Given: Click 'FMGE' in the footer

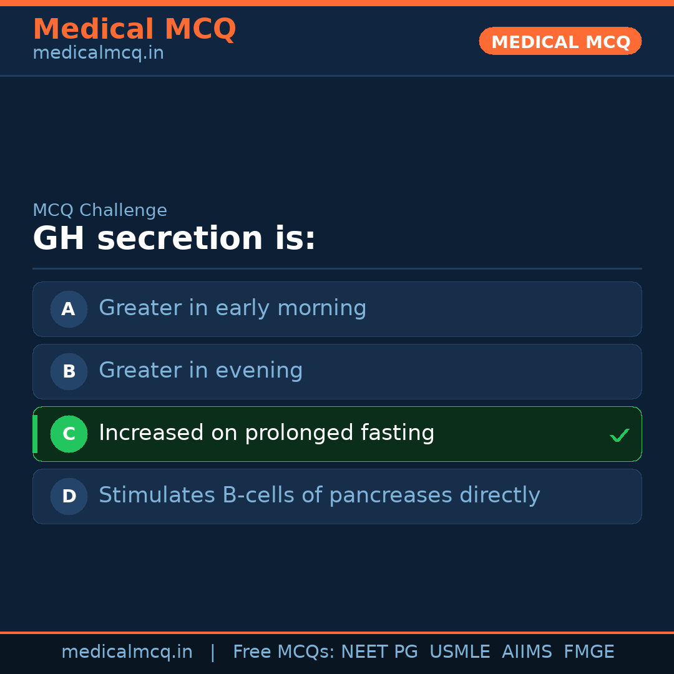Looking at the screenshot, I should [x=589, y=652].
